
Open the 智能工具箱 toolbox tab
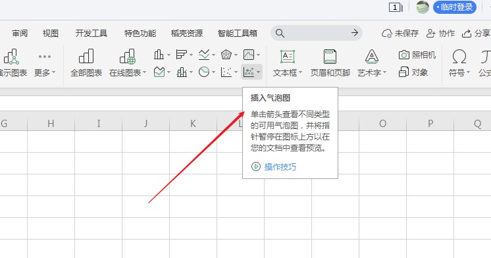pyautogui.click(x=238, y=33)
